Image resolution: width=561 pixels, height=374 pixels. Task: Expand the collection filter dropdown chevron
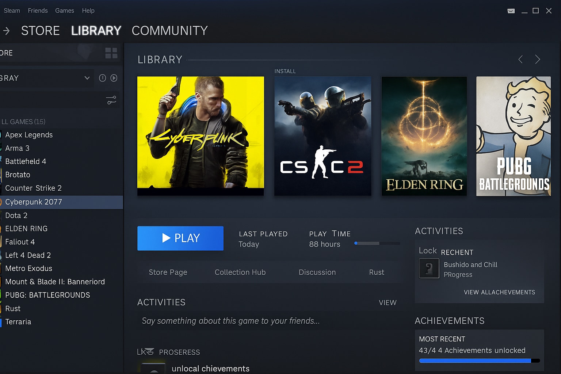pyautogui.click(x=87, y=78)
